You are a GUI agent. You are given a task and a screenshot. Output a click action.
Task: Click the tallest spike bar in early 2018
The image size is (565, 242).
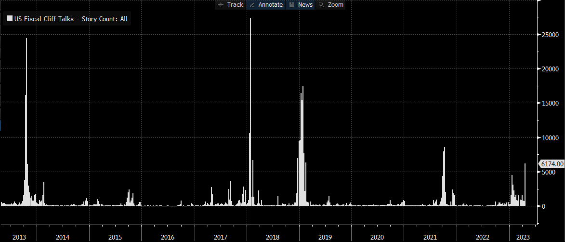[x=250, y=112]
